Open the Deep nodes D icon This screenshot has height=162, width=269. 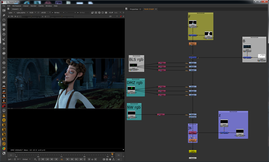[4, 63]
